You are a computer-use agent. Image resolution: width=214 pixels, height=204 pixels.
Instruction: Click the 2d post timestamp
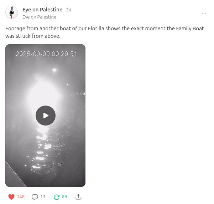pyautogui.click(x=69, y=10)
